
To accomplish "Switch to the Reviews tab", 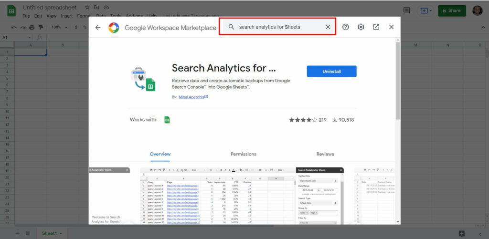I will 325,154.
